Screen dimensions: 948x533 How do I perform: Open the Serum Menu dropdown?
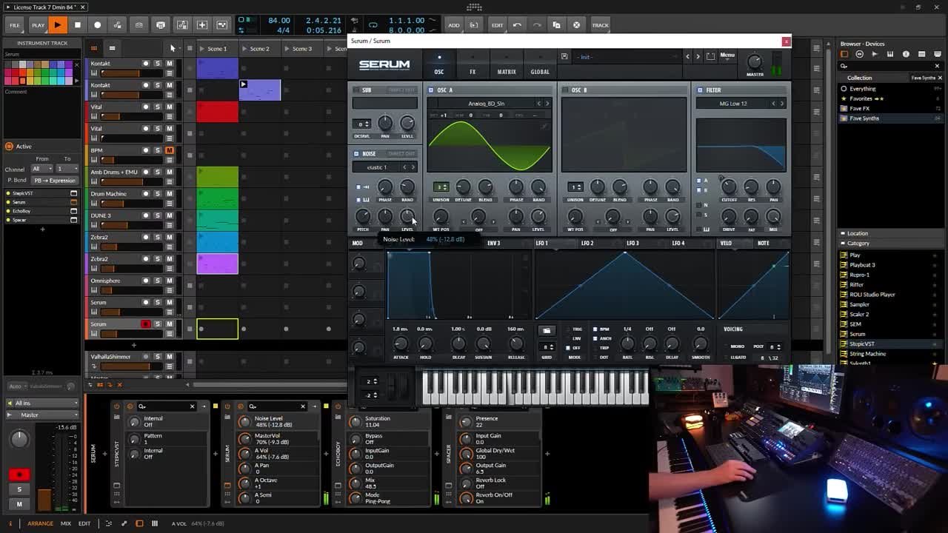(x=727, y=56)
